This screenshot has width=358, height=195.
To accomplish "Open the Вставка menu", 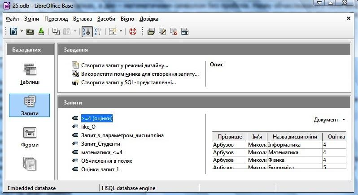I will click(83, 19).
